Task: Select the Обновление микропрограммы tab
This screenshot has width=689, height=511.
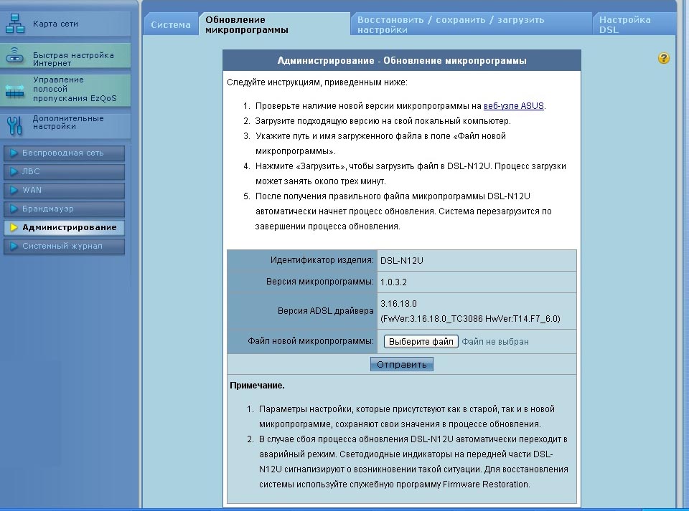Action: pyautogui.click(x=275, y=24)
